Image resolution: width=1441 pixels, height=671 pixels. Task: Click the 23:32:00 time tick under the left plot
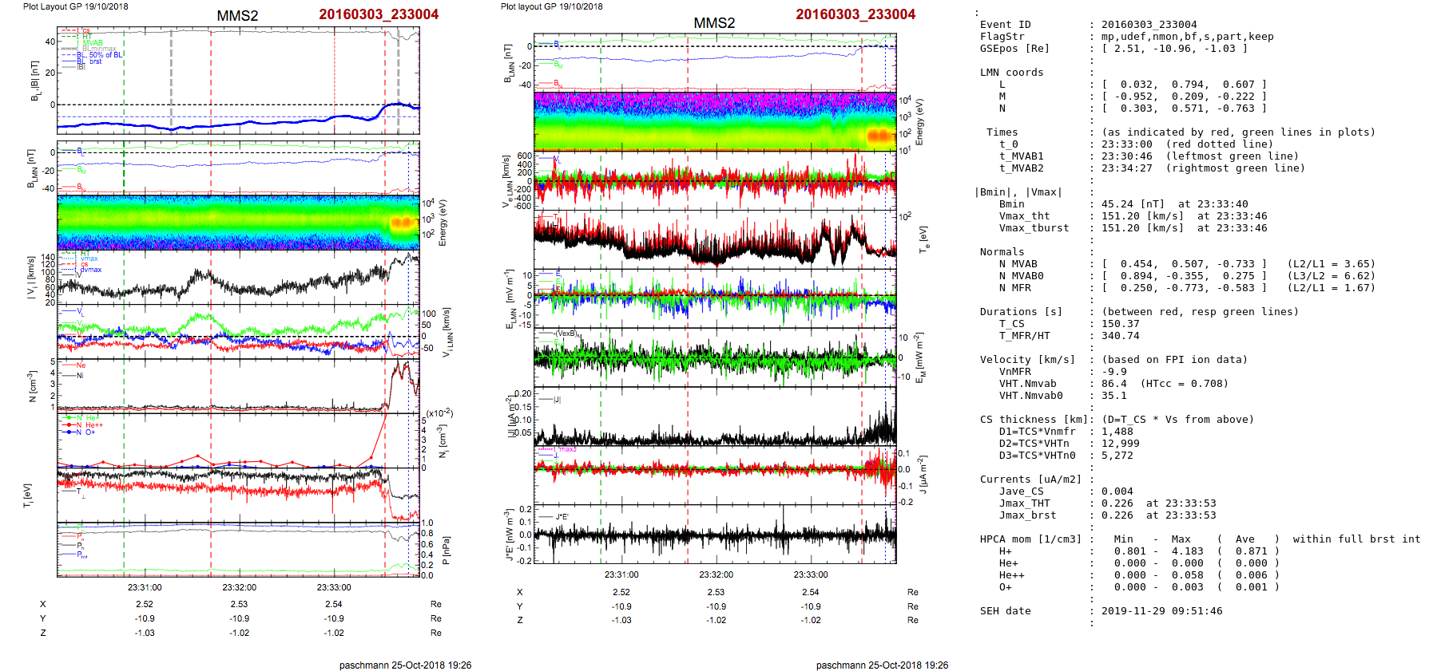[239, 587]
